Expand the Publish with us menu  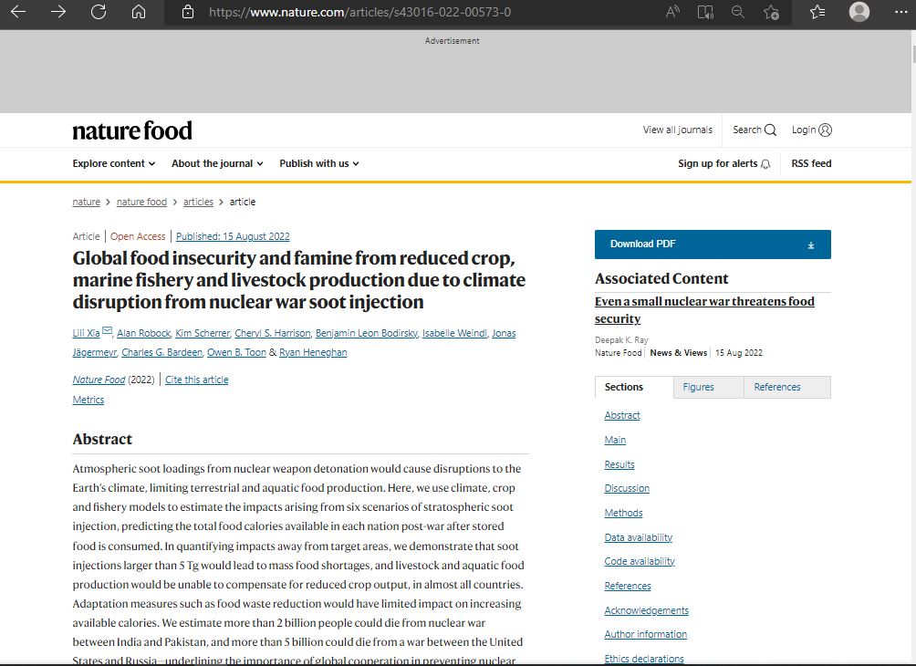point(319,163)
